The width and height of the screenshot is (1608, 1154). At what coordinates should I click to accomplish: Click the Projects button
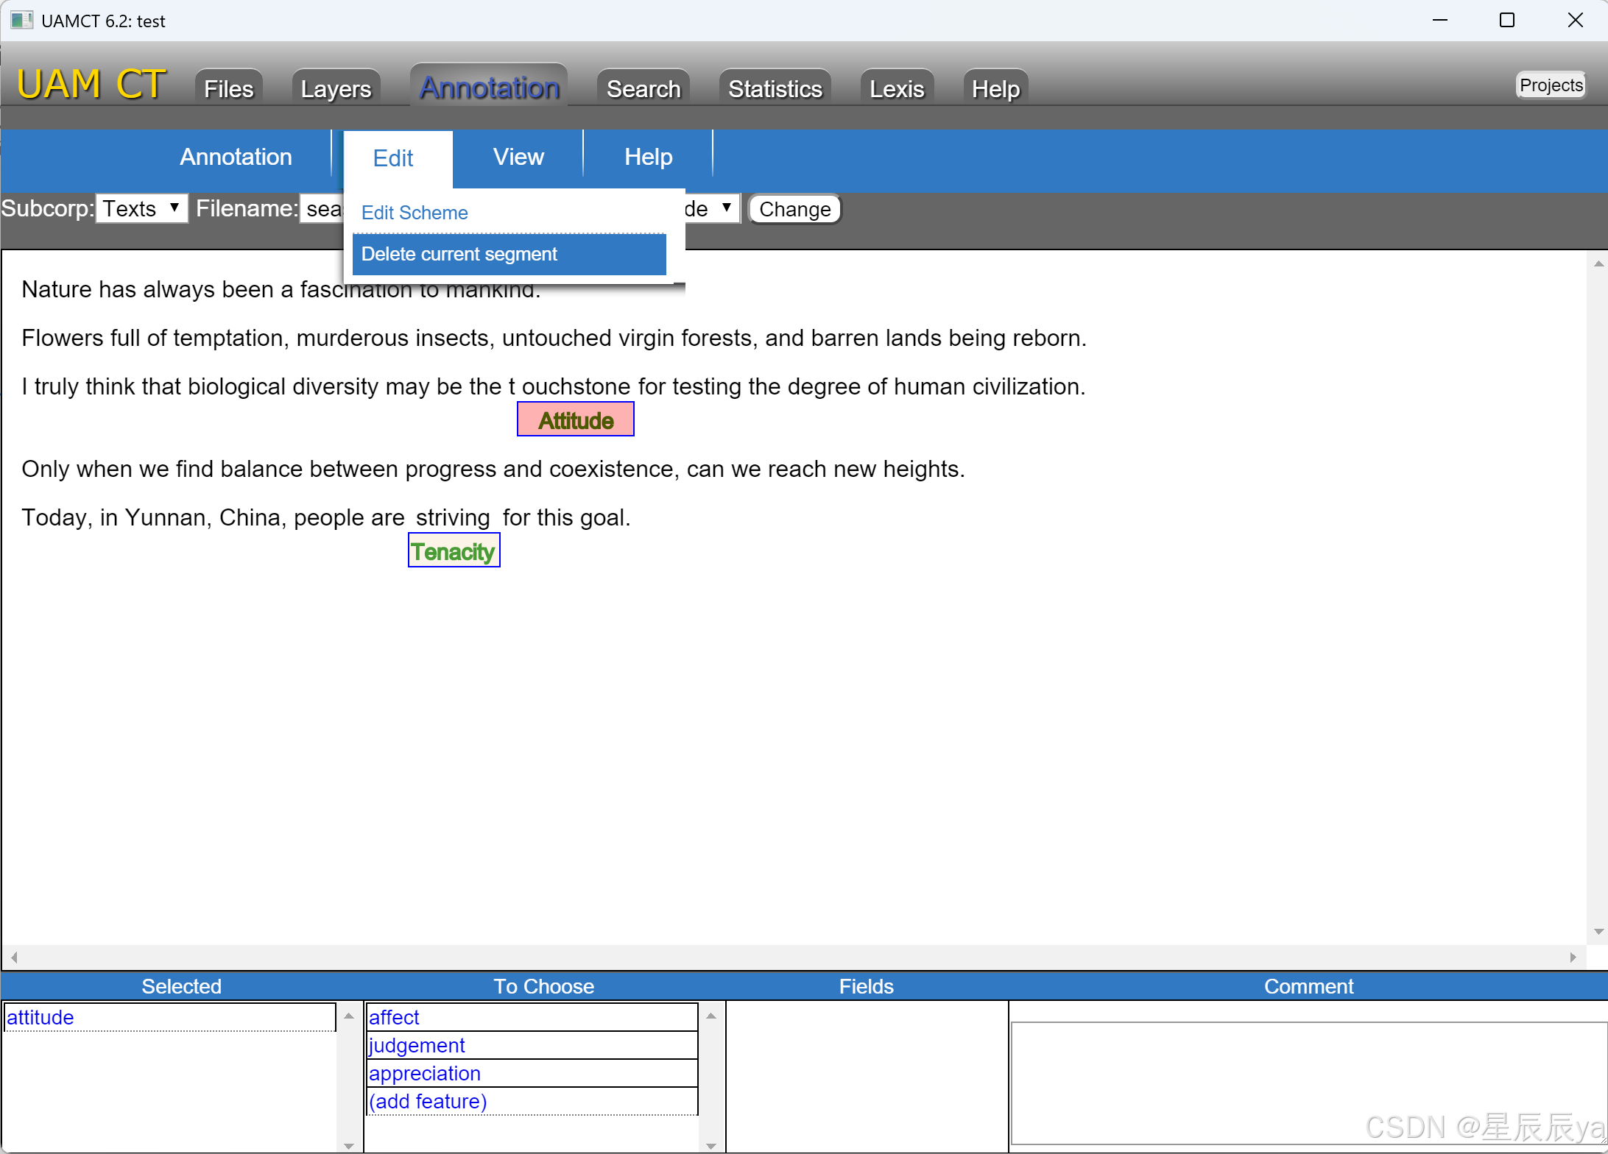click(x=1550, y=85)
